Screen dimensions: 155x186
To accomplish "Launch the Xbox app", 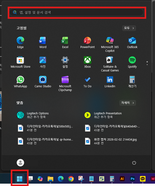I will [87, 62].
